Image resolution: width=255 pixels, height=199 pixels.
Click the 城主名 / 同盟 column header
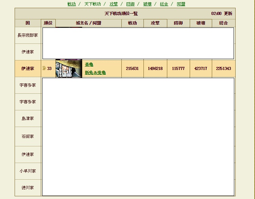(88, 23)
